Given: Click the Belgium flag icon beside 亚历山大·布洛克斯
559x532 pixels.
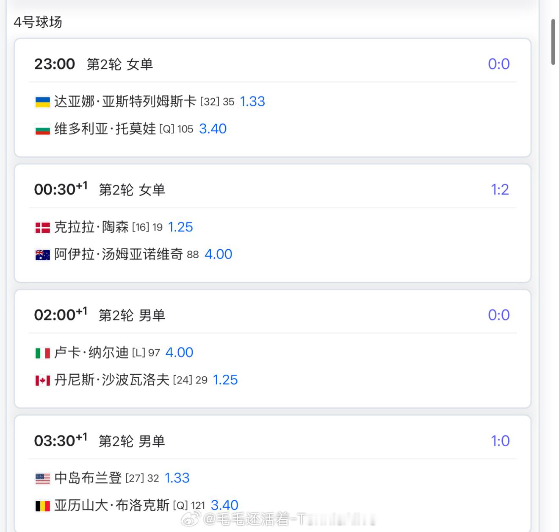Looking at the screenshot, I should click(x=43, y=506).
